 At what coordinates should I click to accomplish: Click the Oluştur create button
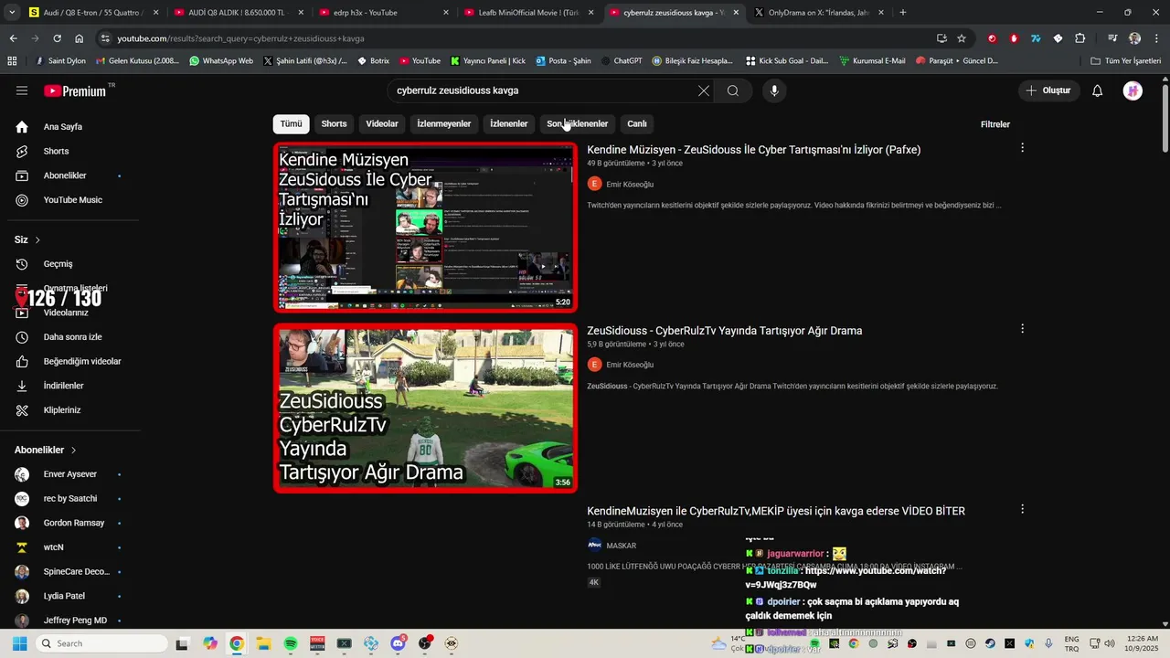click(1048, 90)
